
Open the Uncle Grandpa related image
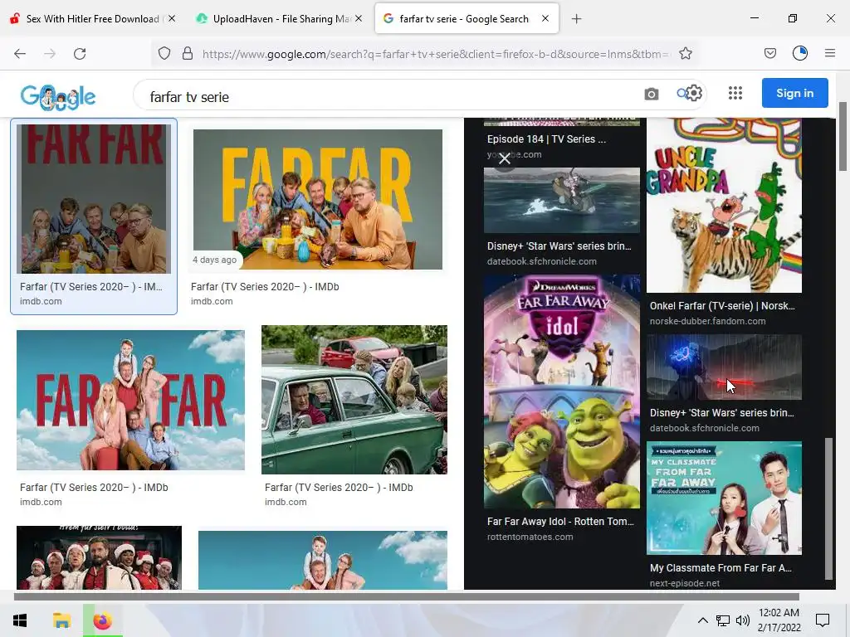pos(724,206)
